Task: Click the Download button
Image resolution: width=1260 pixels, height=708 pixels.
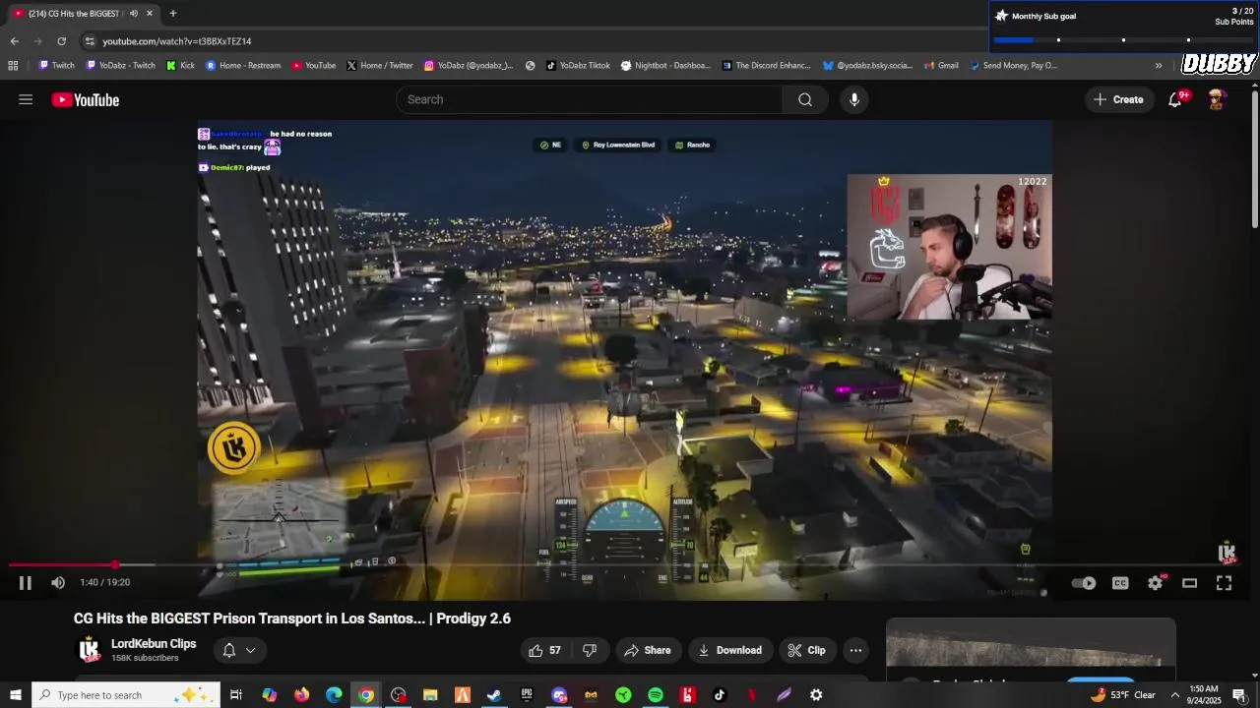Action: pyautogui.click(x=730, y=650)
